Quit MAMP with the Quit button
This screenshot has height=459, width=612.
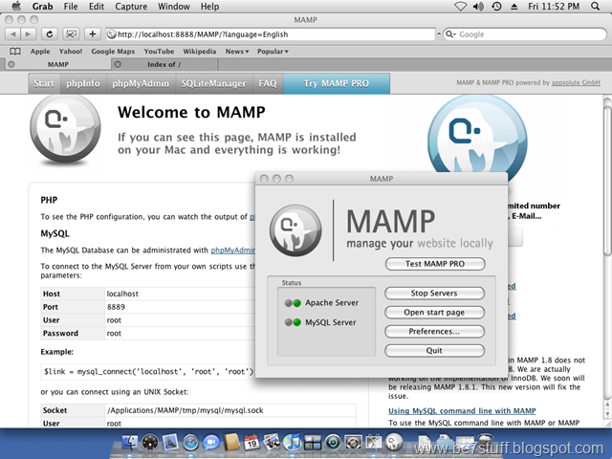pyautogui.click(x=434, y=351)
